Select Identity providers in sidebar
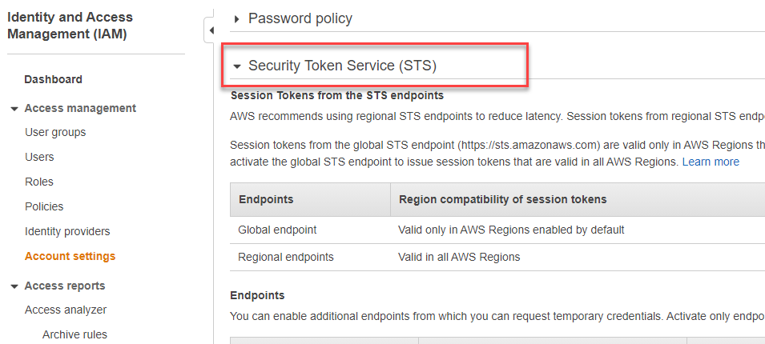Viewport: 765px width, 344px height. click(67, 231)
